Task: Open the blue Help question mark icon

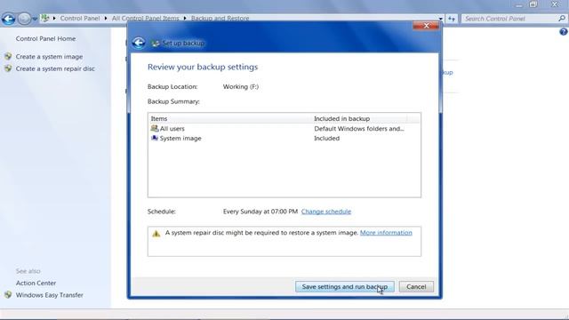Action: pyautogui.click(x=563, y=32)
